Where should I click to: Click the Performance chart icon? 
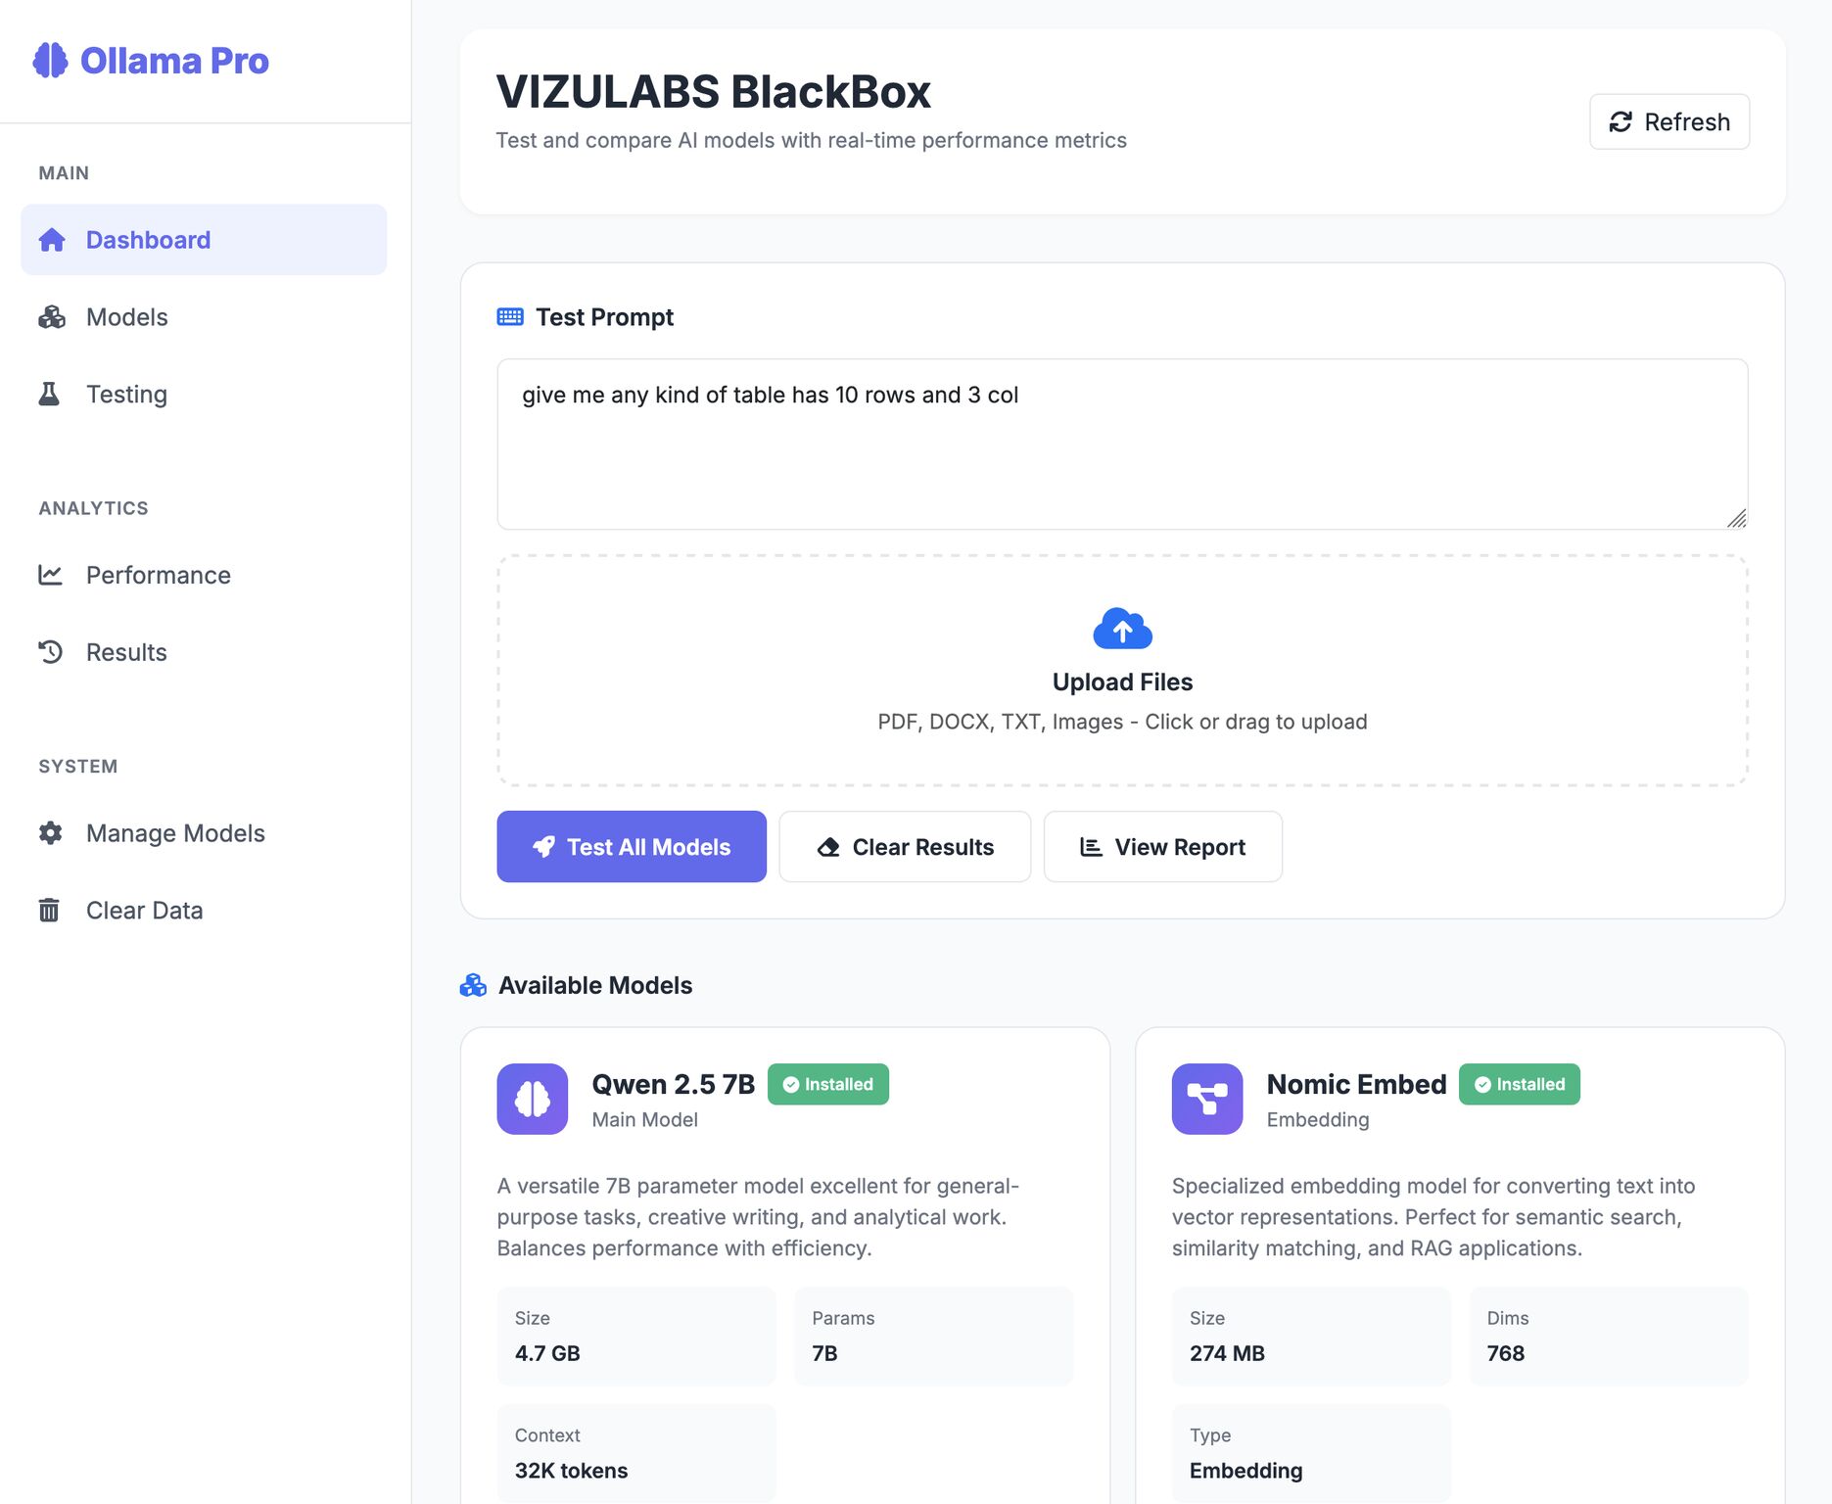point(51,575)
